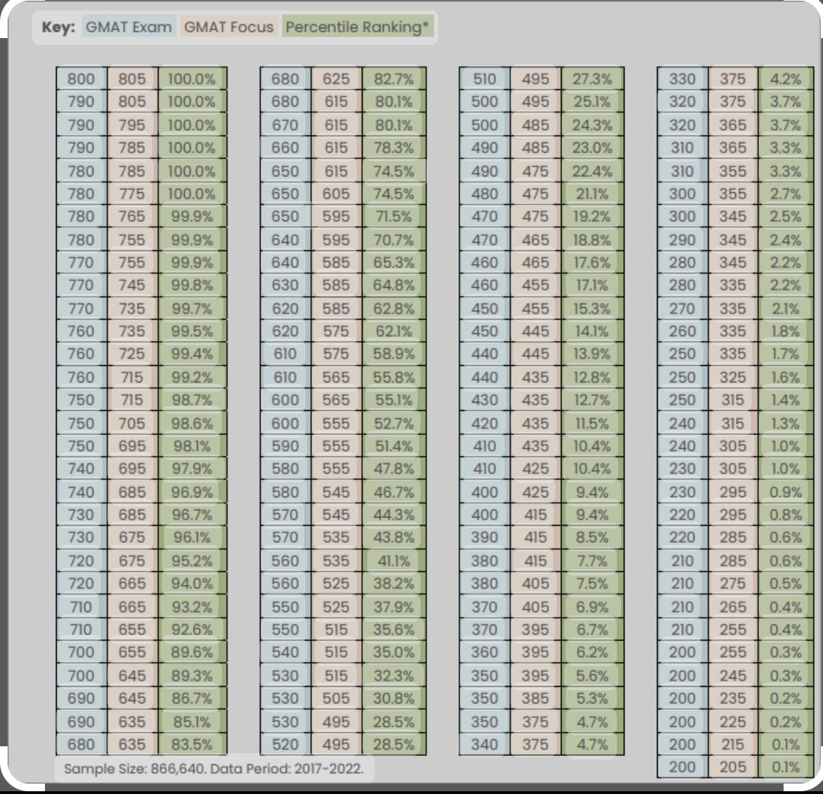Select the 15.3% percentile cell

pos(593,308)
